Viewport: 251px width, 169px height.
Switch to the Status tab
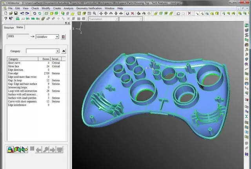pos(20,27)
